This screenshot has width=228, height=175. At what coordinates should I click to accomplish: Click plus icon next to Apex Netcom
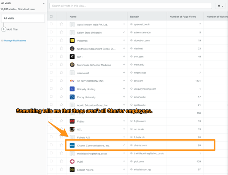tap(124, 24)
